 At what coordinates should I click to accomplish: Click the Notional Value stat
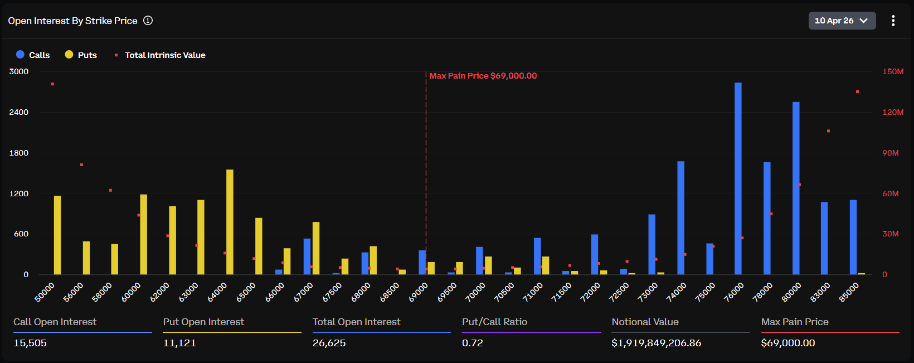click(645, 322)
